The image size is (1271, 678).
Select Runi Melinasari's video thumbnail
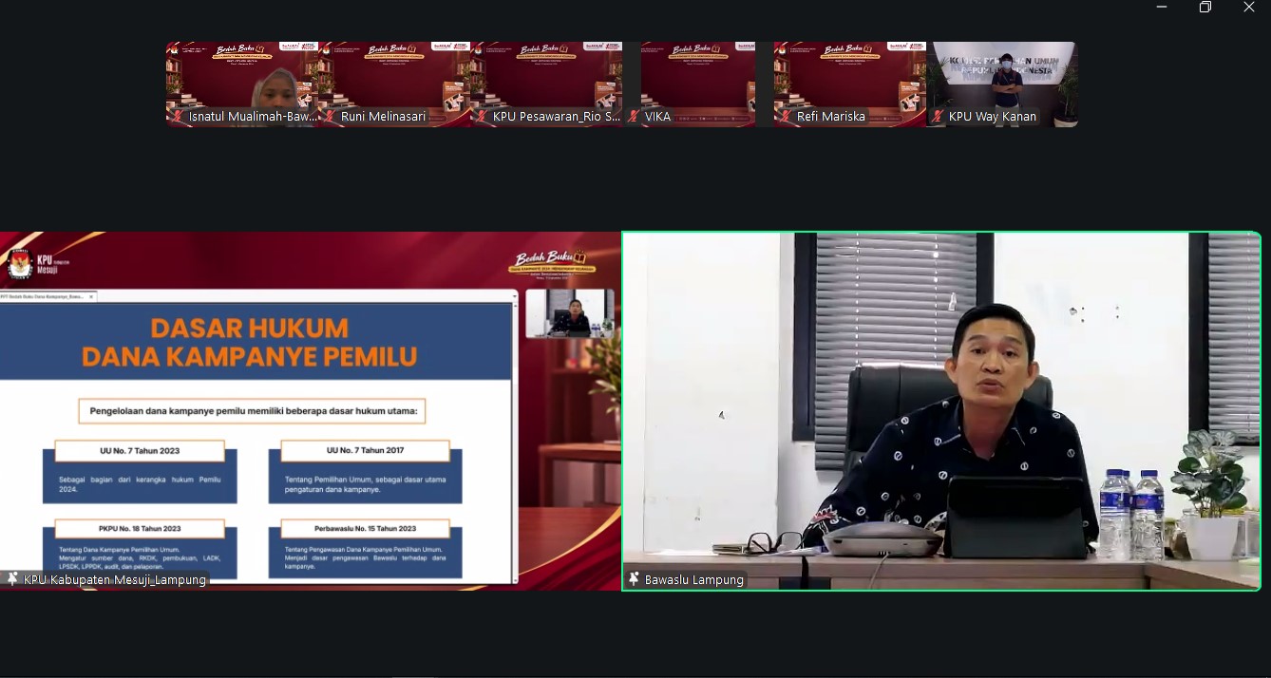[x=394, y=85]
